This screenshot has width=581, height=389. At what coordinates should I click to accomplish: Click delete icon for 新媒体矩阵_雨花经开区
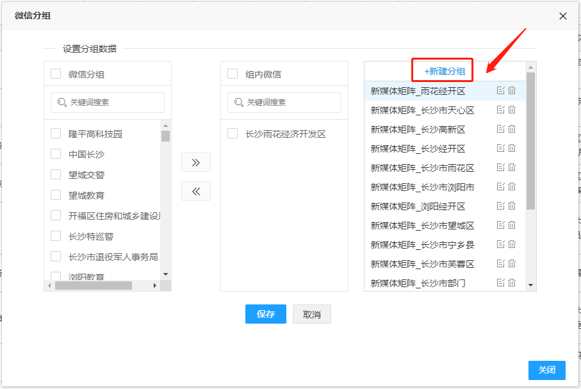tap(512, 91)
